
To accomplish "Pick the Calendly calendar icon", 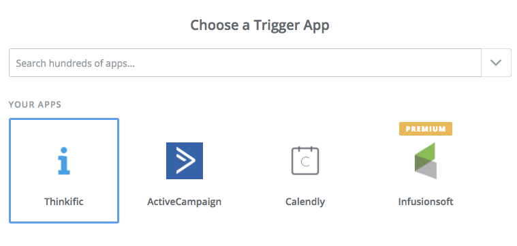I will pyautogui.click(x=305, y=161).
